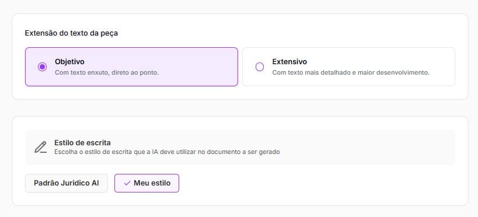This screenshot has width=478, height=217.
Task: Click 'Com texto enxuto, direto ao ponto.' description
Action: pos(107,73)
